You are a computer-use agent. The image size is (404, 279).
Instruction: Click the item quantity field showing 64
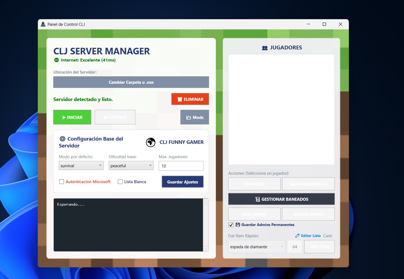(295, 247)
